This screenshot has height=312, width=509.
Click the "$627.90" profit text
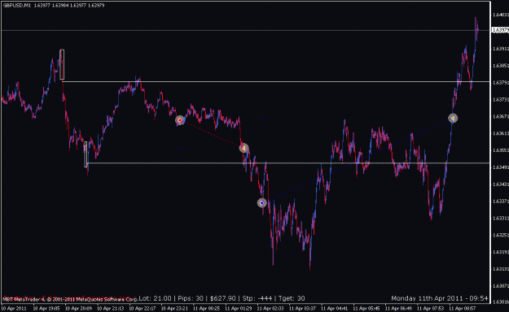click(222, 298)
